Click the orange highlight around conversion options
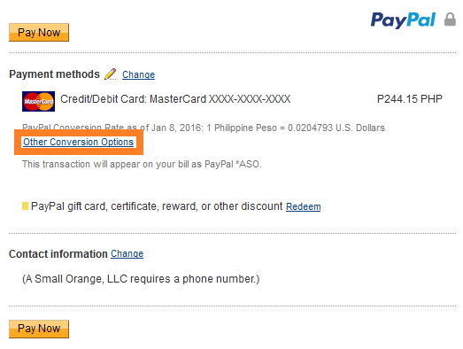 tap(79, 142)
